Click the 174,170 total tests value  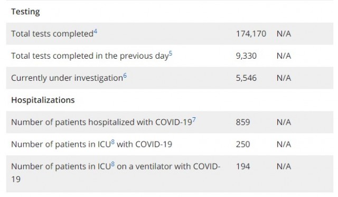click(251, 34)
